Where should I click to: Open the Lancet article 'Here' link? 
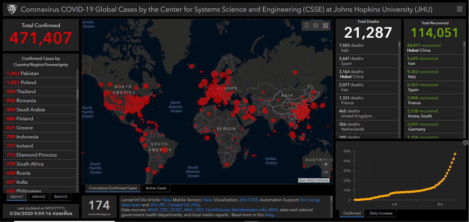pos(166,200)
